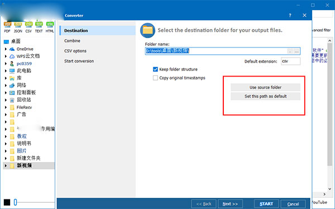Click the 网络 network icon
The width and height of the screenshot is (335, 209).
pos(12,85)
